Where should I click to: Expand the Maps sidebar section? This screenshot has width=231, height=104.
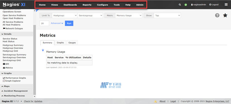[16, 86]
